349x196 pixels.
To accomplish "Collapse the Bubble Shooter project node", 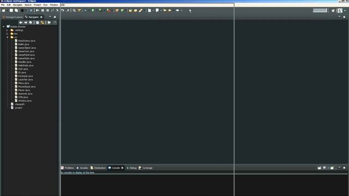I will [x=3, y=27].
